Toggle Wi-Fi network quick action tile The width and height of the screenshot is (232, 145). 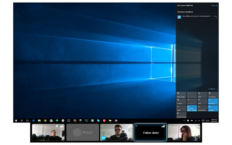coord(192,108)
